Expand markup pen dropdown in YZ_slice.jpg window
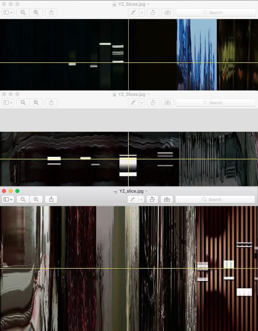This screenshot has width=258, height=331. click(x=141, y=199)
